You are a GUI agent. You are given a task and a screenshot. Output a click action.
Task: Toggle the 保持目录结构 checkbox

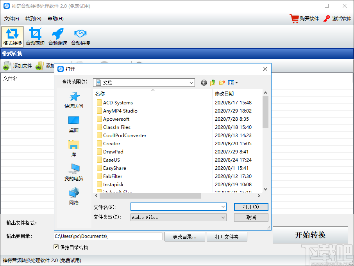tap(56, 247)
